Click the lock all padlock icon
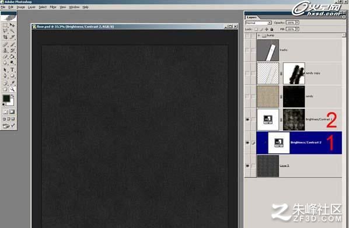The height and width of the screenshot is (228, 349). (x=272, y=29)
